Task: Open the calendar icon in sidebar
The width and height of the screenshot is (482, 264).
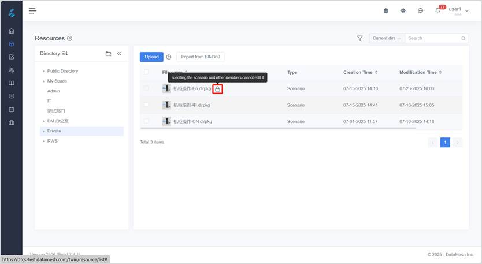Action: tap(12, 109)
